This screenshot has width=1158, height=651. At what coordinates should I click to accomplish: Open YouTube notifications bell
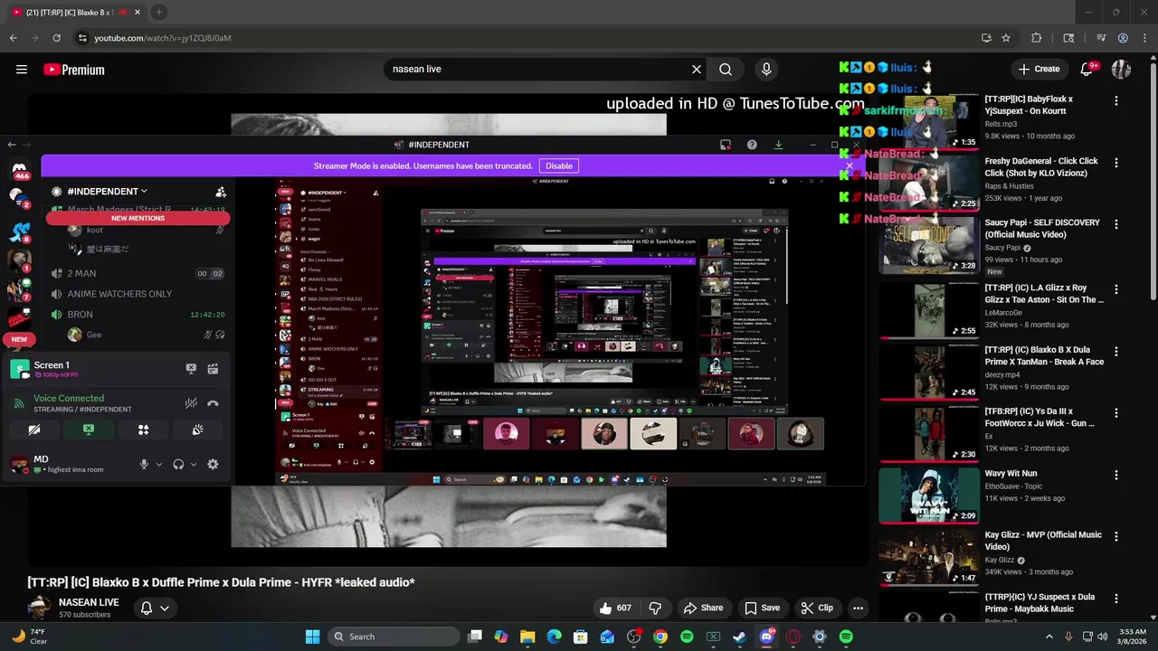pos(1087,70)
